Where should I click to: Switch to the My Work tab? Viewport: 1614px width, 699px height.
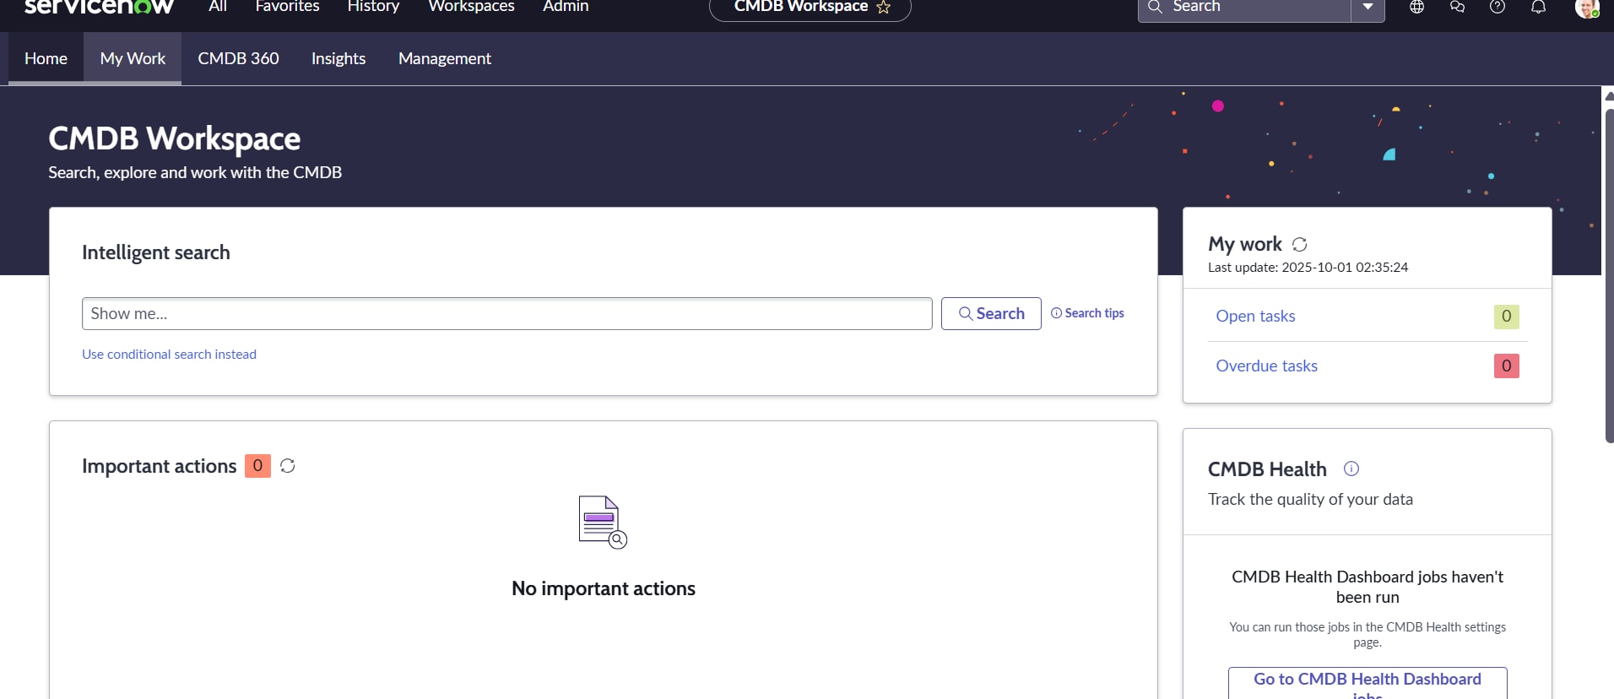point(133,58)
